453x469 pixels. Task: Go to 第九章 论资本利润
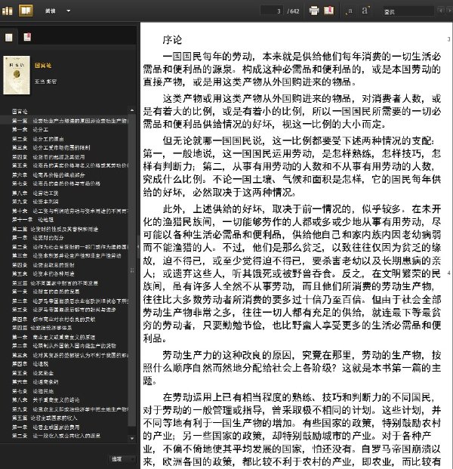point(35,202)
